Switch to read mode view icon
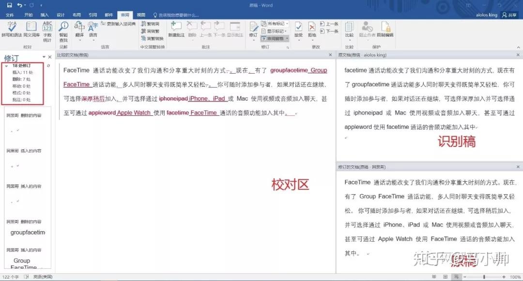The height and width of the screenshot is (281, 523). (x=434, y=277)
